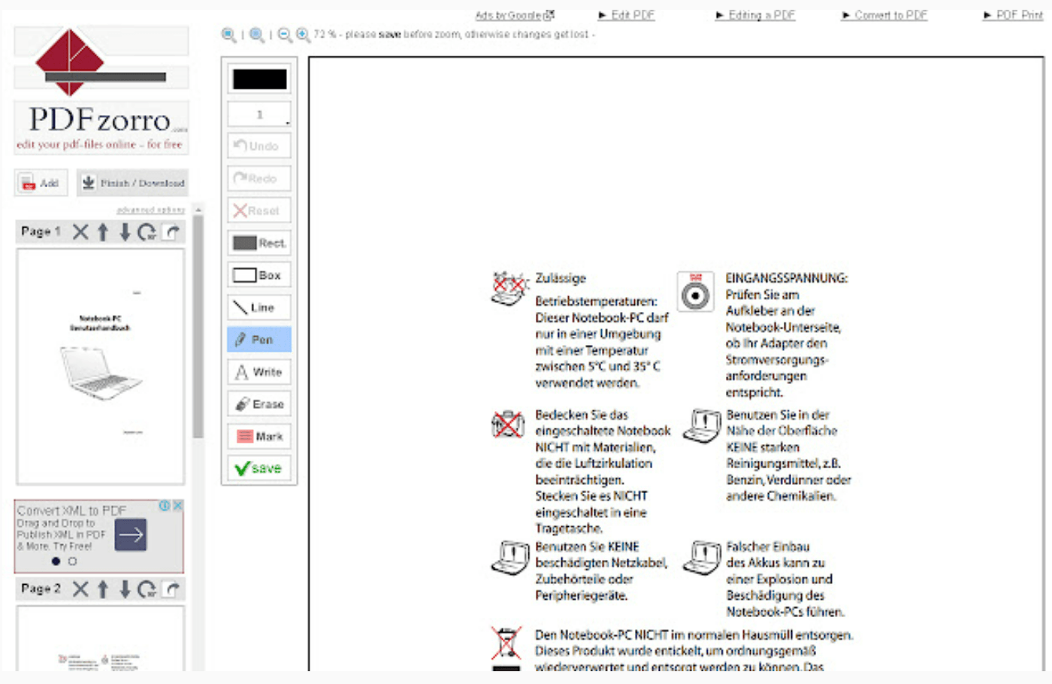Click the second magnifier zoom icon
Viewport: 1052px width, 684px height.
[257, 35]
